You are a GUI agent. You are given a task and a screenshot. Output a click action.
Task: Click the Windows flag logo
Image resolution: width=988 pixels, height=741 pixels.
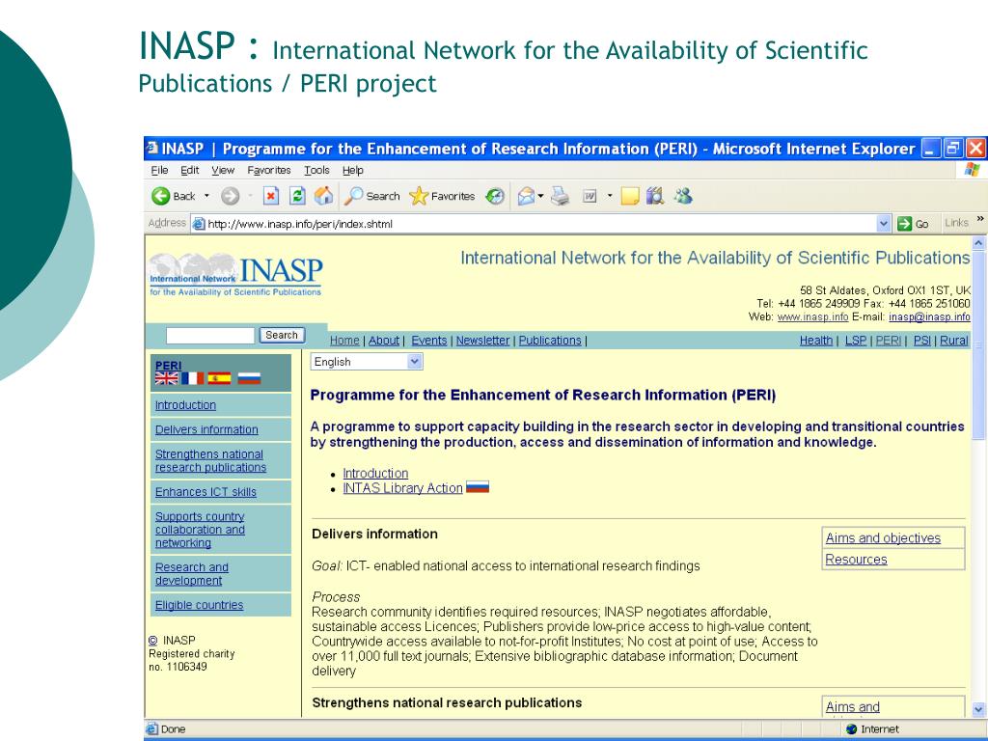[973, 170]
